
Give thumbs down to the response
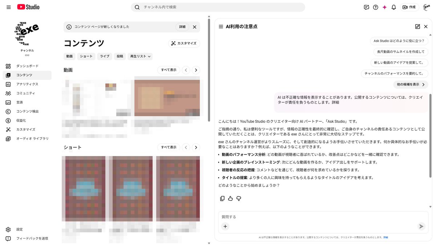(x=239, y=198)
